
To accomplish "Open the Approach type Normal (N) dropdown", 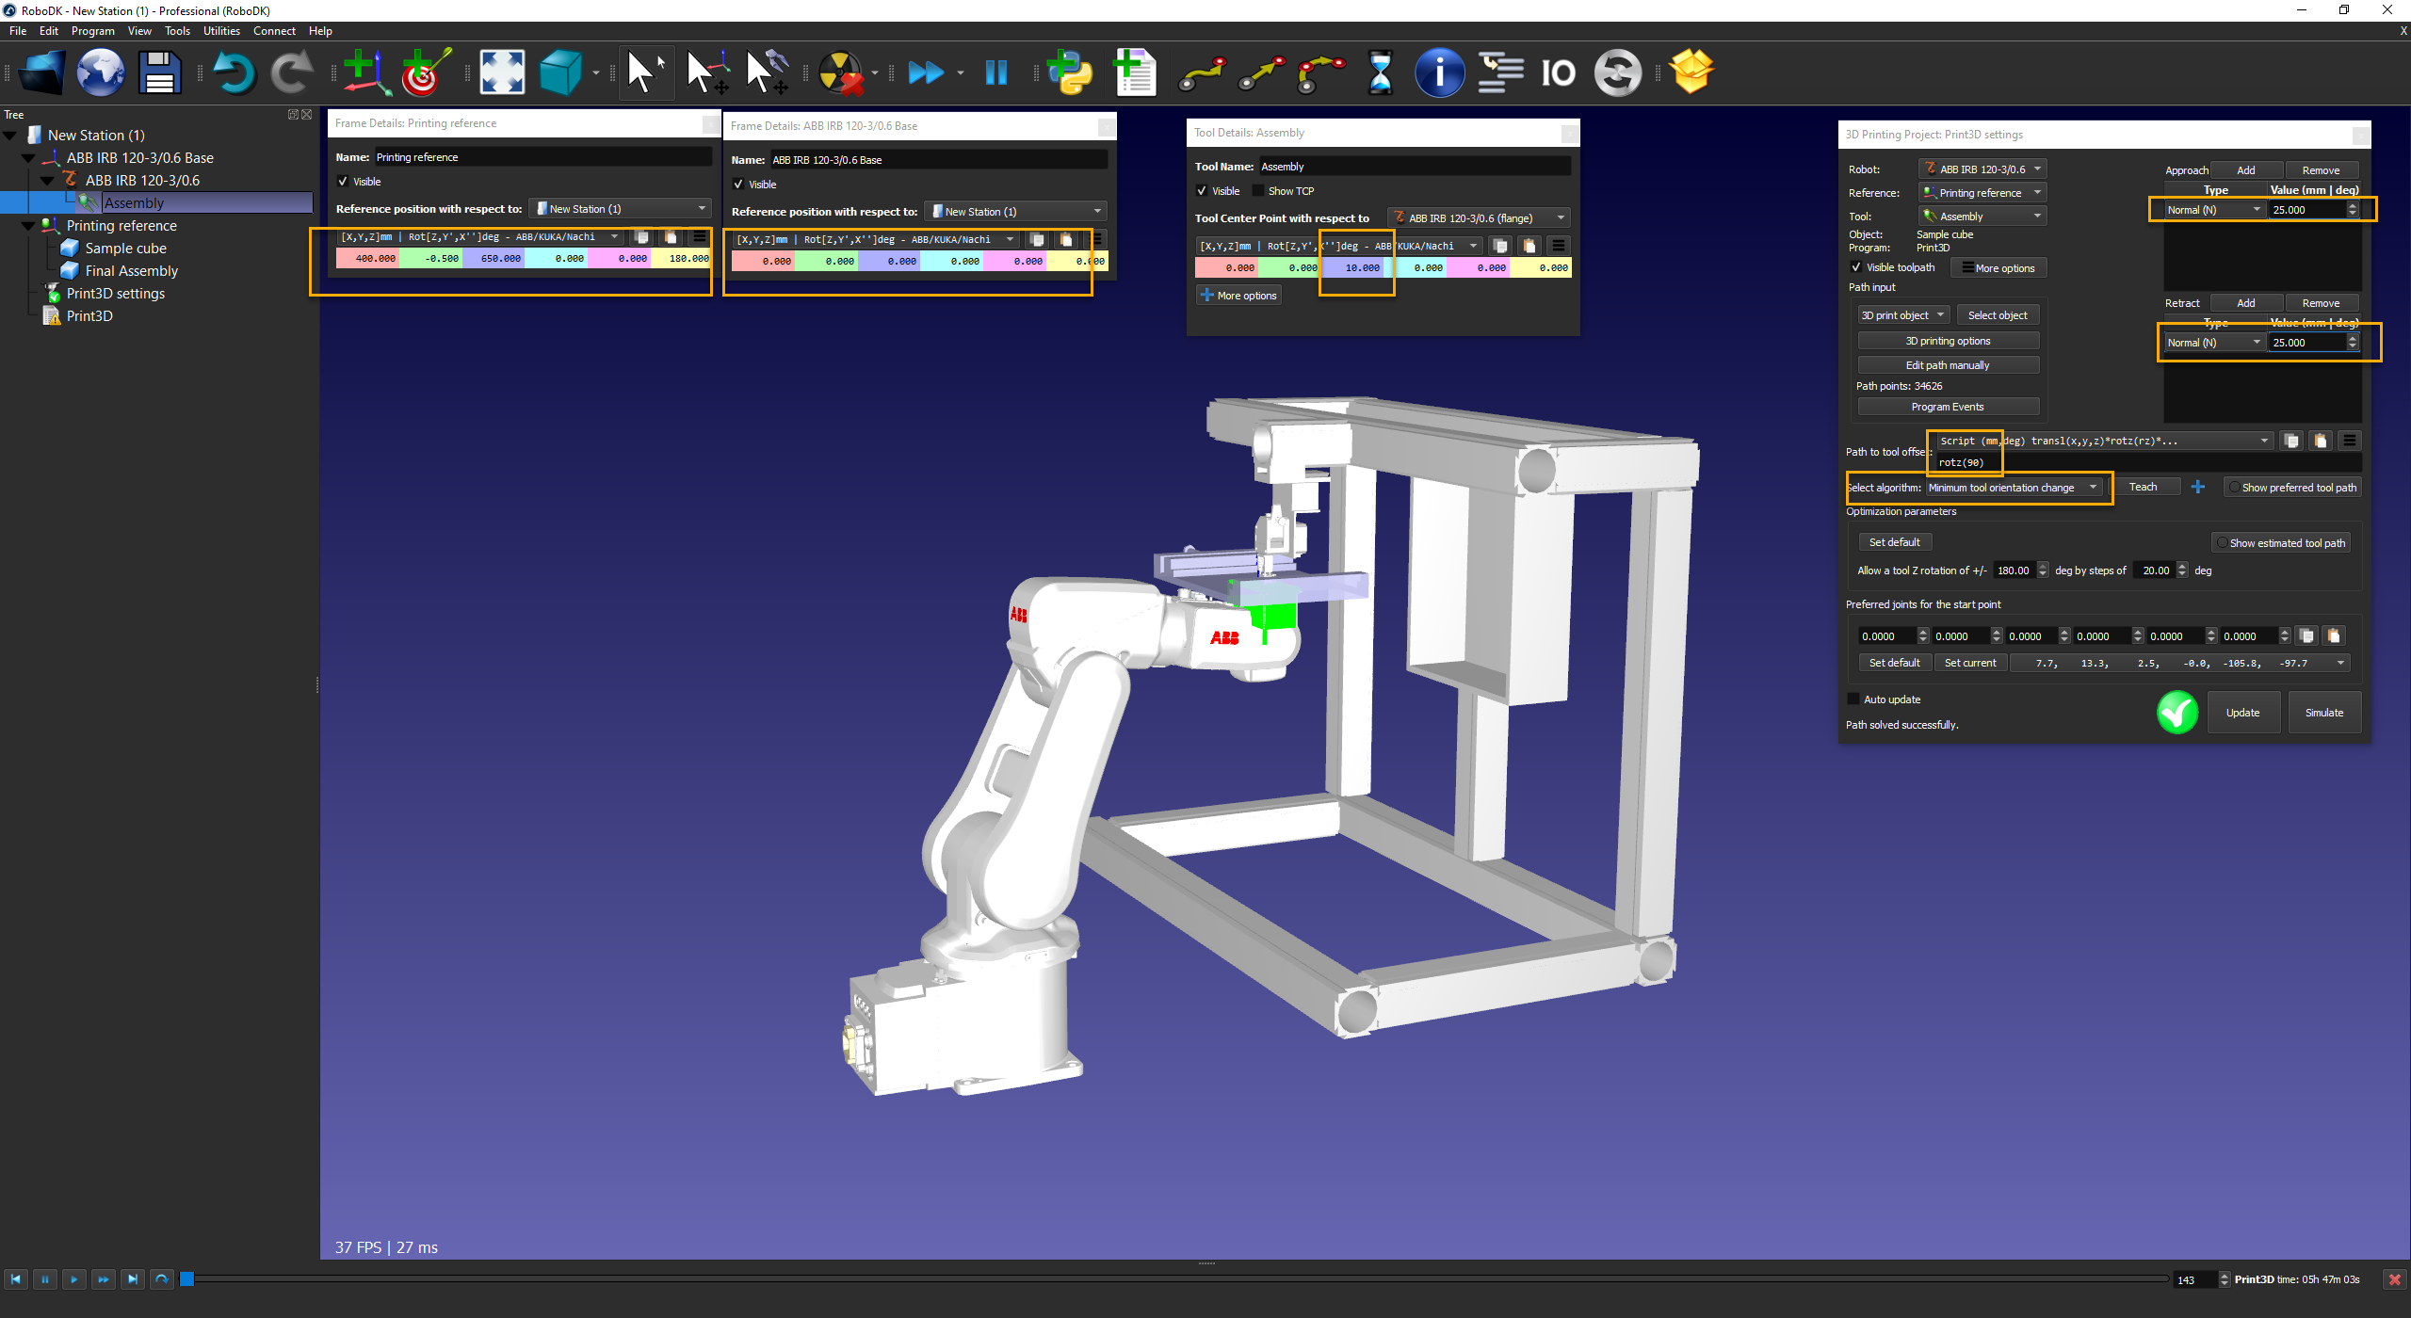I will 2213,210.
